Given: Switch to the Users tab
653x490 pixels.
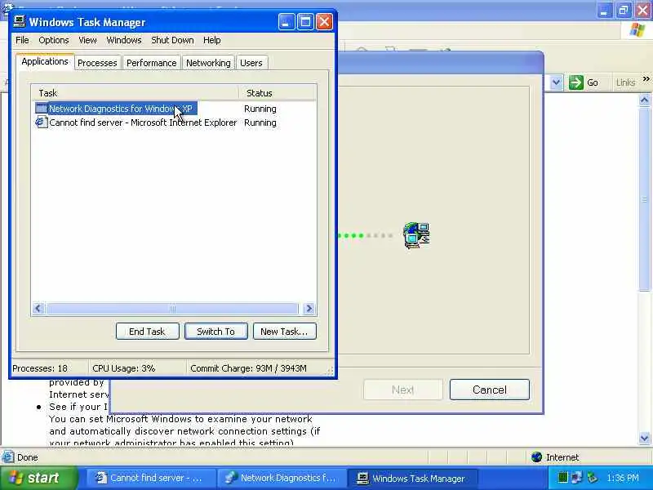Looking at the screenshot, I should tap(251, 63).
